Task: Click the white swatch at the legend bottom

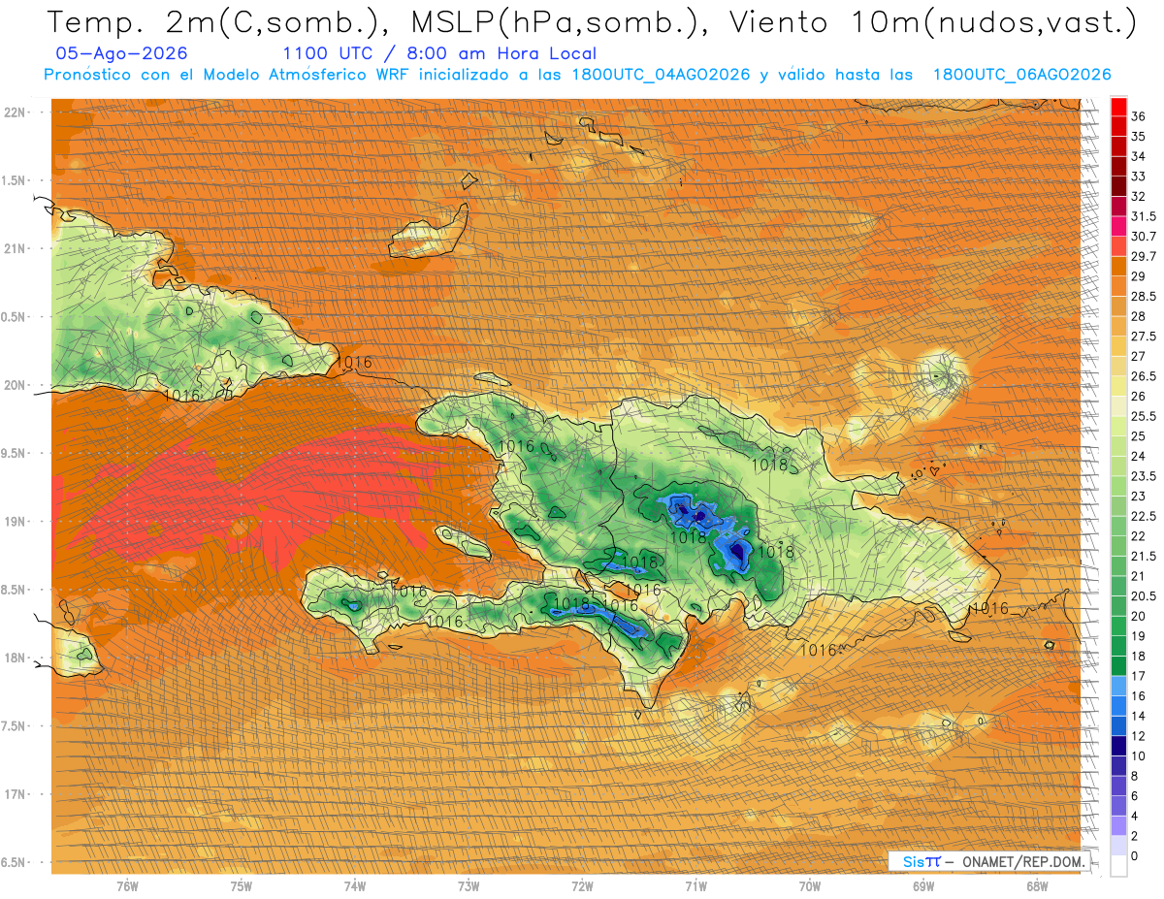Action: coord(1118,866)
